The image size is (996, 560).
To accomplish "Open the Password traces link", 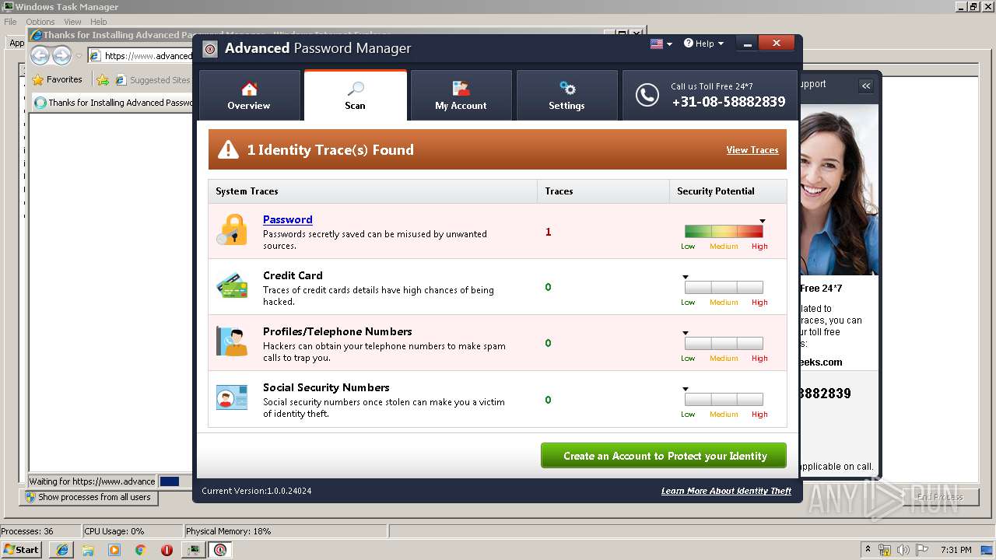I will (x=287, y=219).
